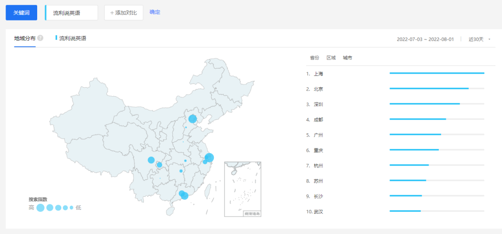
Task: Click the 流利说英语 keyword input field
Action: pyautogui.click(x=72, y=13)
